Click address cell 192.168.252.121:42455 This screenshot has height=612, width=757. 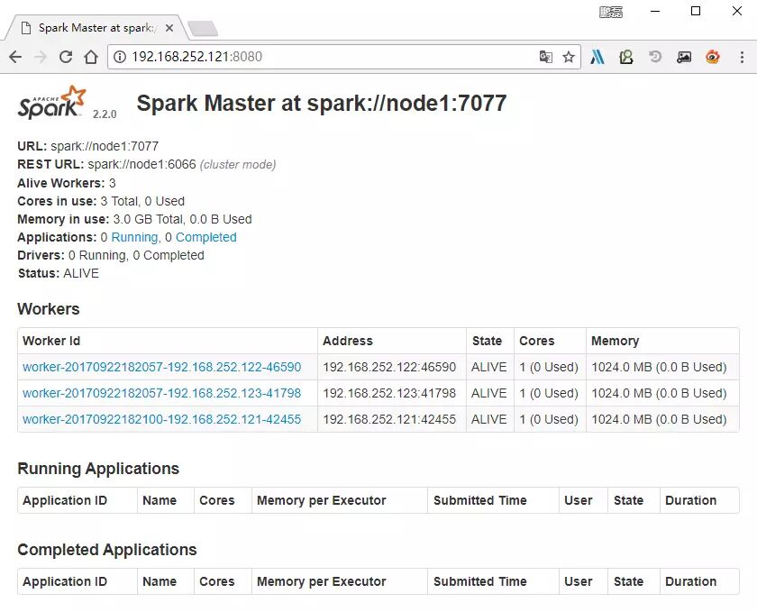point(389,419)
